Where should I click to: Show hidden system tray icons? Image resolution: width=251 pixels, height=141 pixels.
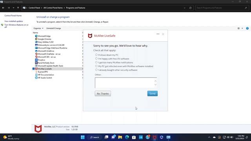pos(209,137)
